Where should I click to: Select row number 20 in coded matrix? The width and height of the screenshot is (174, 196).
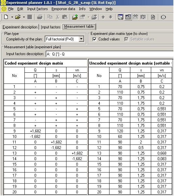coord(14,192)
